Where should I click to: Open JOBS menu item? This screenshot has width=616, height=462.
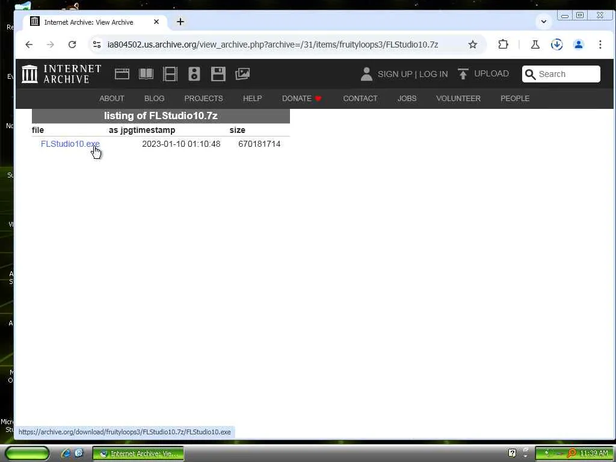407,99
